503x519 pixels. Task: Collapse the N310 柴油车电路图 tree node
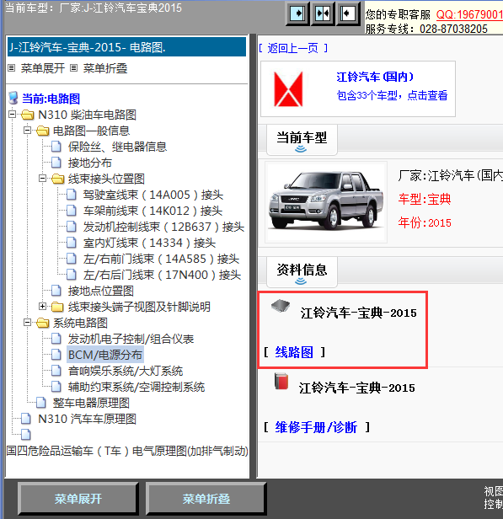pyautogui.click(x=13, y=115)
